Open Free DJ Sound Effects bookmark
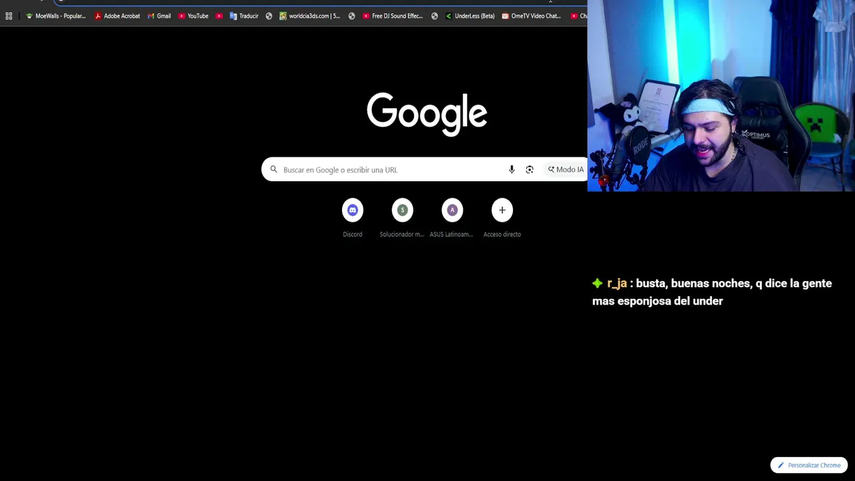The height and width of the screenshot is (481, 855). click(x=393, y=16)
